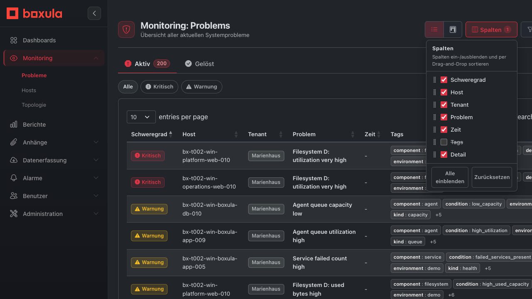Image resolution: width=532 pixels, height=299 pixels.
Task: Sort by Problem column sort arrows
Action: [352, 134]
